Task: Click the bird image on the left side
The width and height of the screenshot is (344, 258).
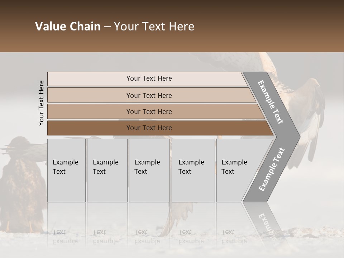Action: (x=22, y=184)
